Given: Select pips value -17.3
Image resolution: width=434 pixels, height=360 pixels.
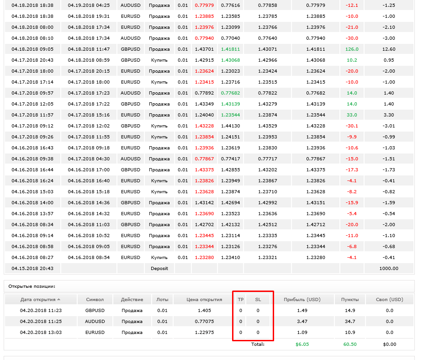Looking at the screenshot, I should tap(352, 169).
